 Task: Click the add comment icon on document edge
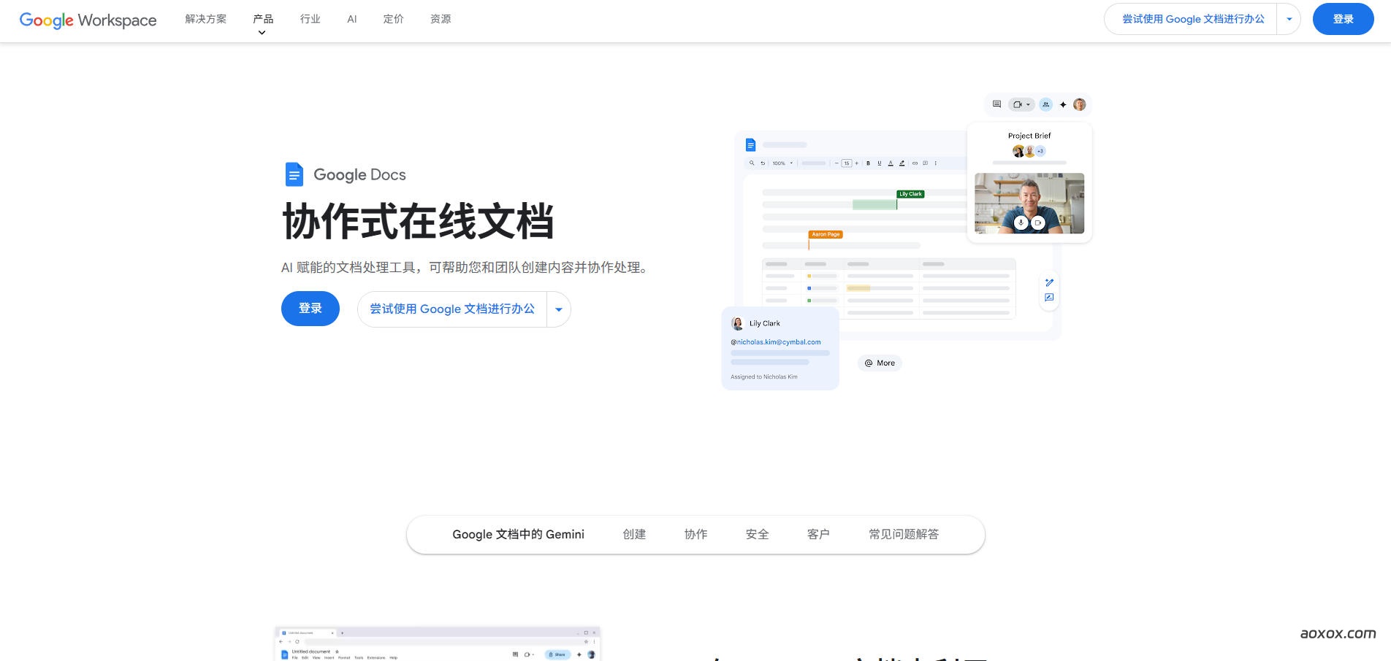click(1049, 298)
